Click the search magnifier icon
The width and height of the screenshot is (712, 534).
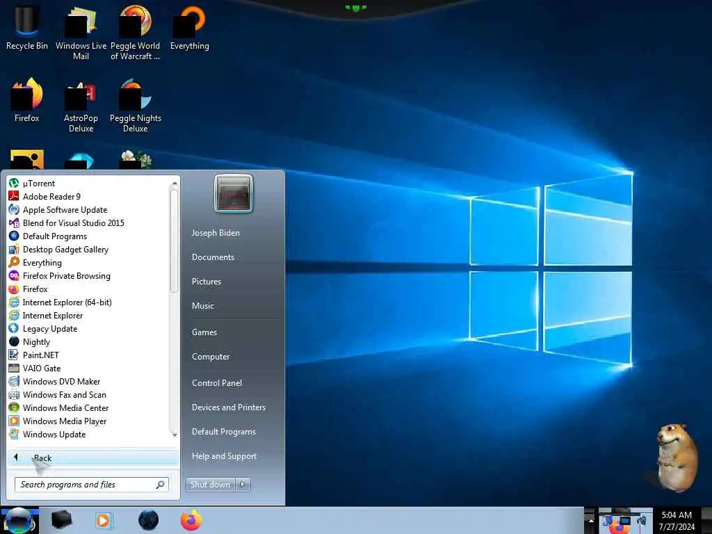click(x=161, y=485)
